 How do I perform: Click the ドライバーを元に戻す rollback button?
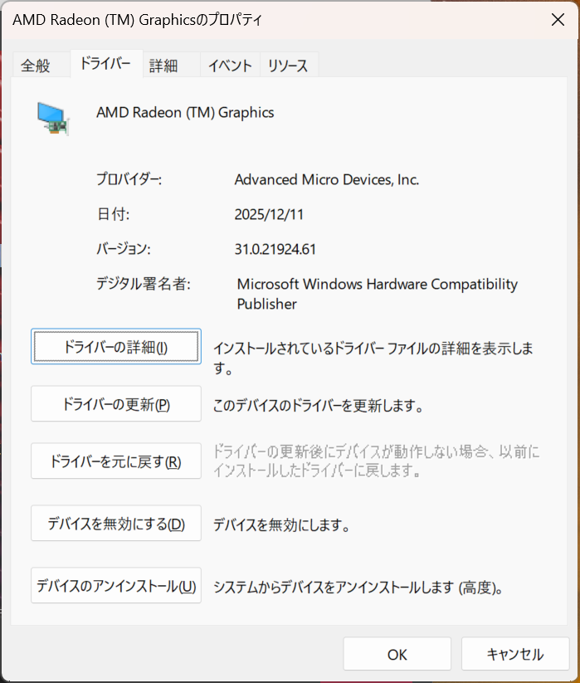(116, 461)
